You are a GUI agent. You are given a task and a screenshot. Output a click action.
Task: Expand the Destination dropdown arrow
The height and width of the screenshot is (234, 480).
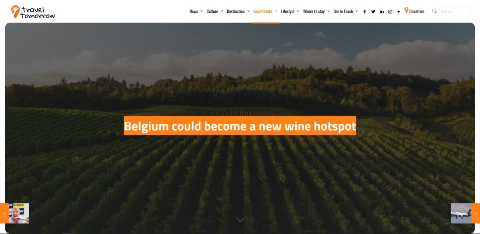point(248,11)
